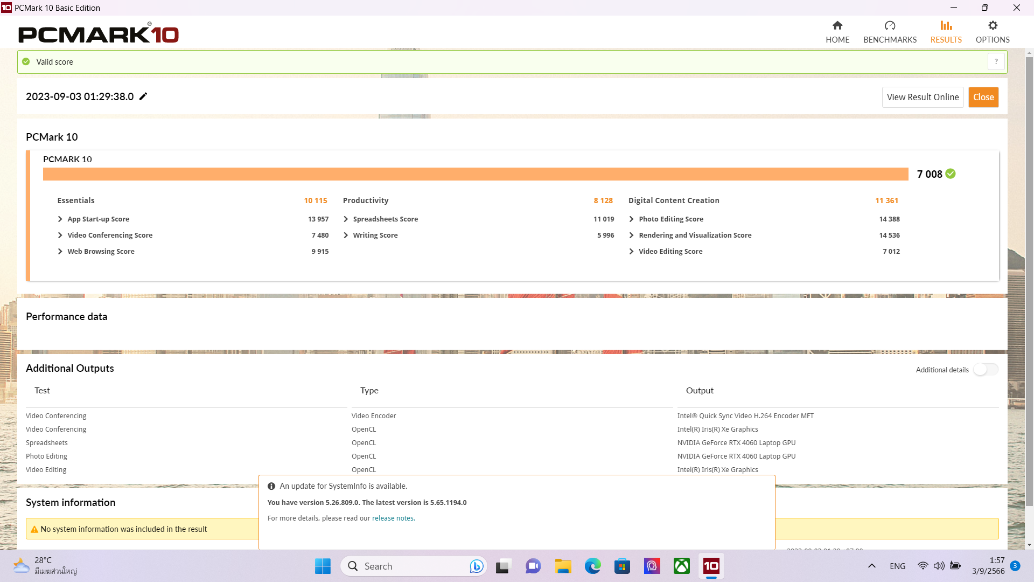Open the RESULTS tab
1034x582 pixels.
click(946, 32)
